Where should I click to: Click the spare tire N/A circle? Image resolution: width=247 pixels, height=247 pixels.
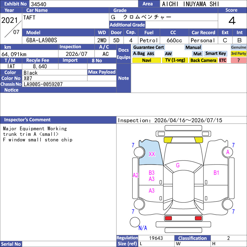[135, 222]
